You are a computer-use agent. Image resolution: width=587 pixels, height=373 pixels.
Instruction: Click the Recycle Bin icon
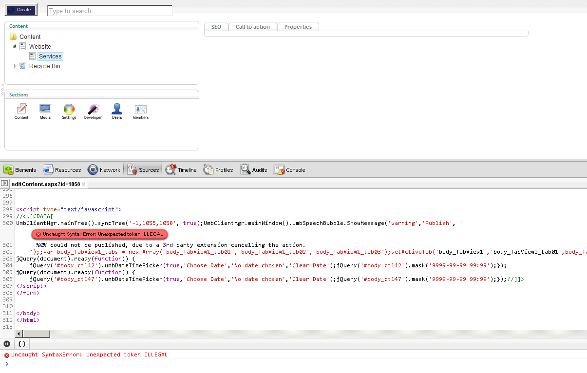tap(22, 66)
